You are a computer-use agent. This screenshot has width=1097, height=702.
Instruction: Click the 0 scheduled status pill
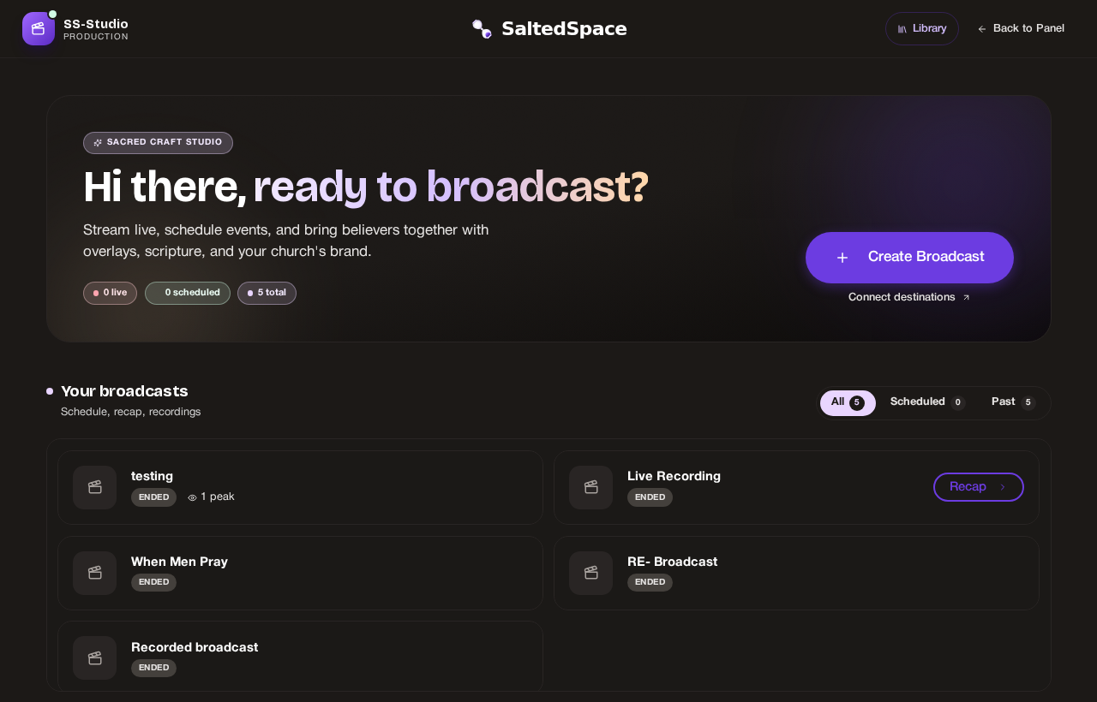tap(188, 294)
